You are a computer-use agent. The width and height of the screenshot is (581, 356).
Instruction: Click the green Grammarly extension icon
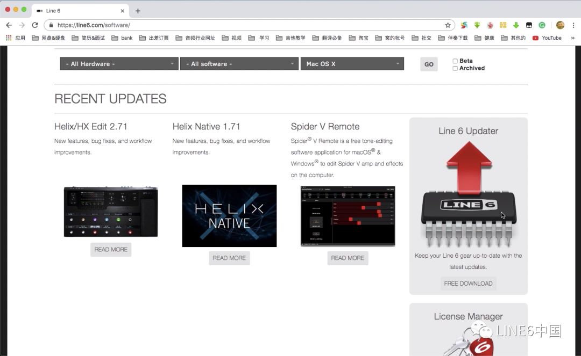[x=542, y=25]
